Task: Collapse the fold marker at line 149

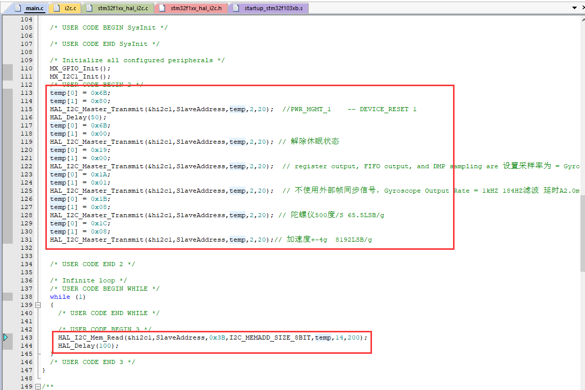Action: click(38, 387)
